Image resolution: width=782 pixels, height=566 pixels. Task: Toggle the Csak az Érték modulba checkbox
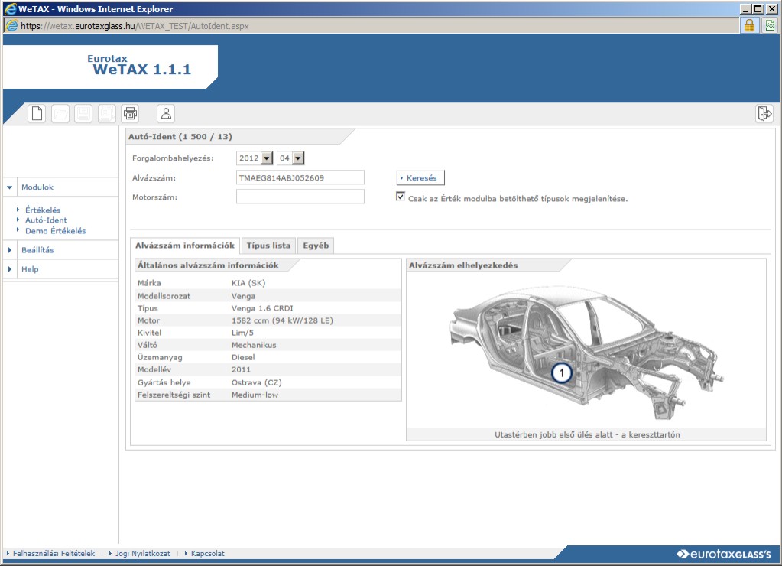[400, 197]
